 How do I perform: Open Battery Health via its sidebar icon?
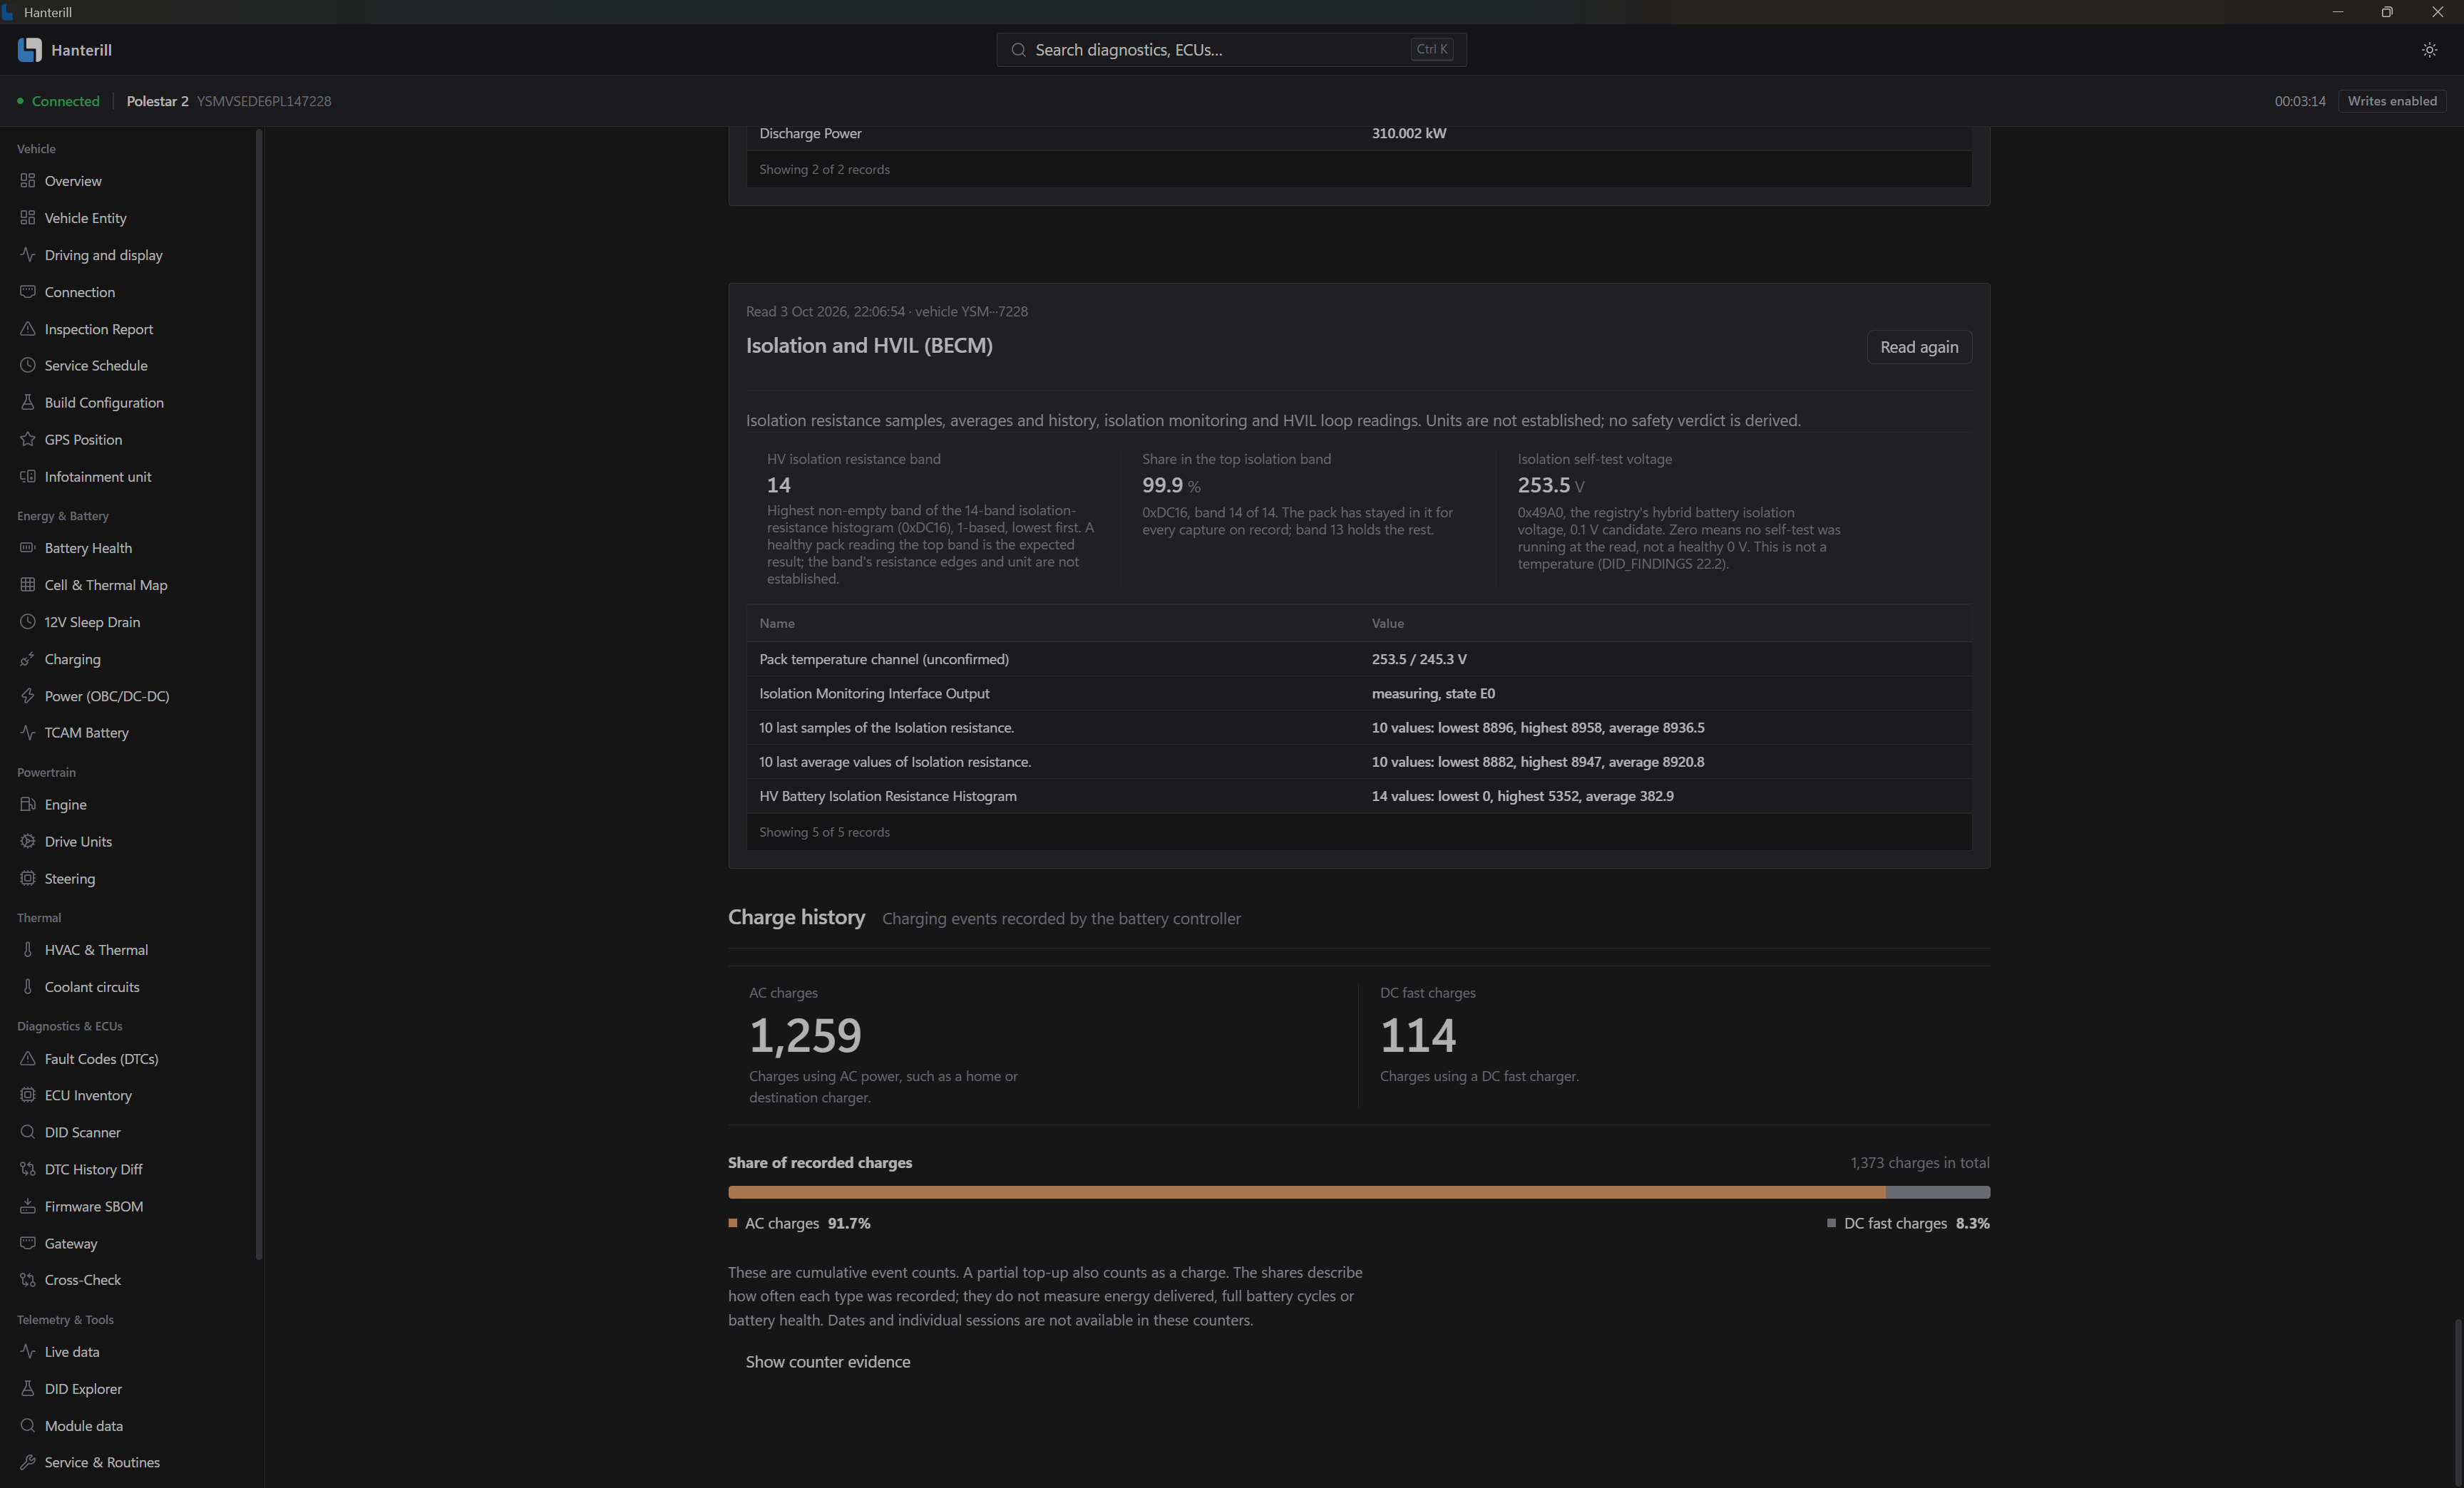coord(28,547)
